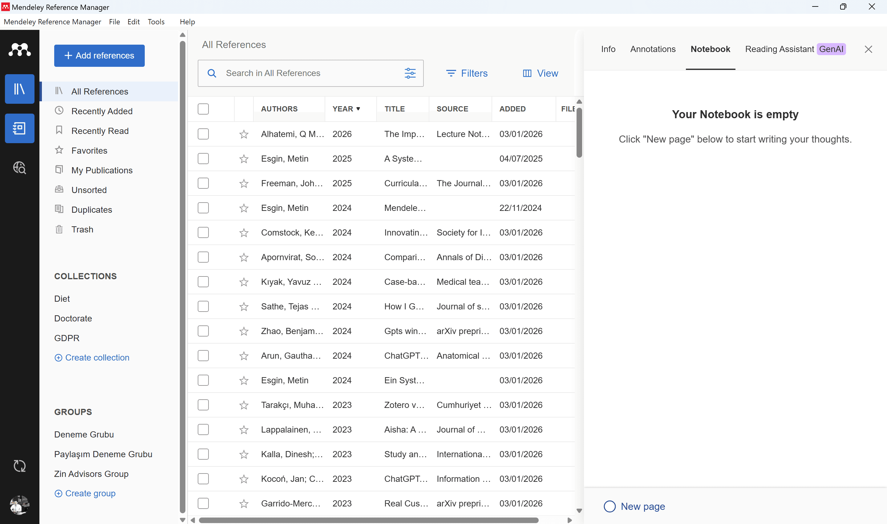Image resolution: width=887 pixels, height=524 pixels.
Task: Star the Esgin, Metin 2025 reference
Action: click(x=244, y=159)
